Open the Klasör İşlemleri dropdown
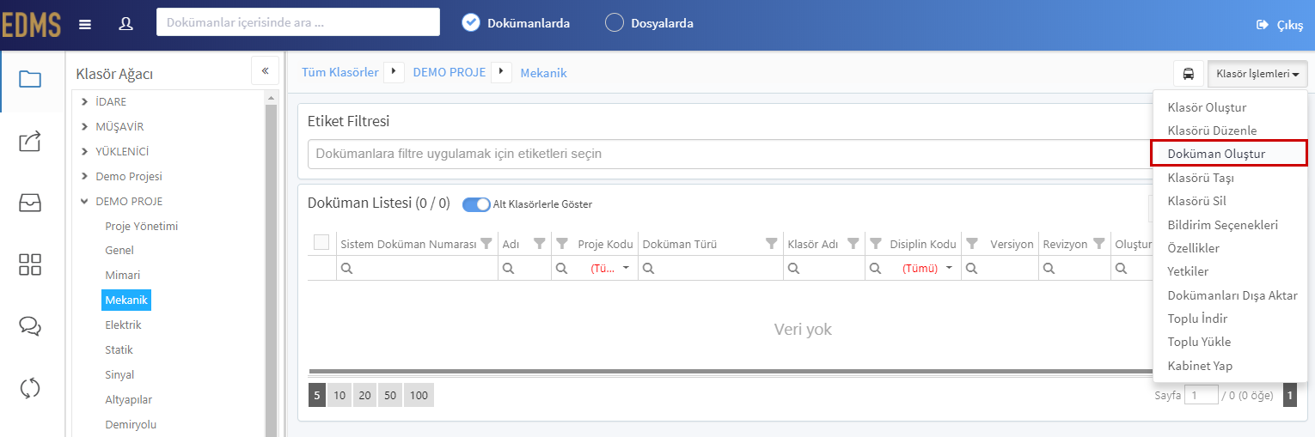1315x437 pixels. [1257, 74]
